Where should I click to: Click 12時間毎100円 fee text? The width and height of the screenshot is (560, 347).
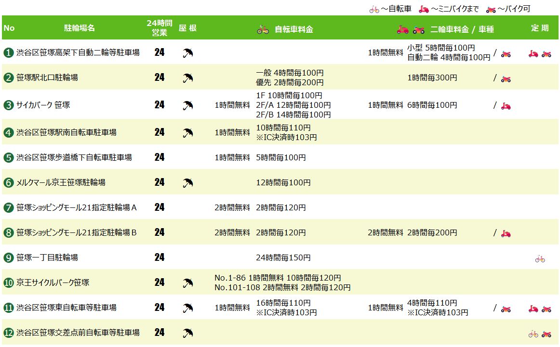pyautogui.click(x=283, y=182)
